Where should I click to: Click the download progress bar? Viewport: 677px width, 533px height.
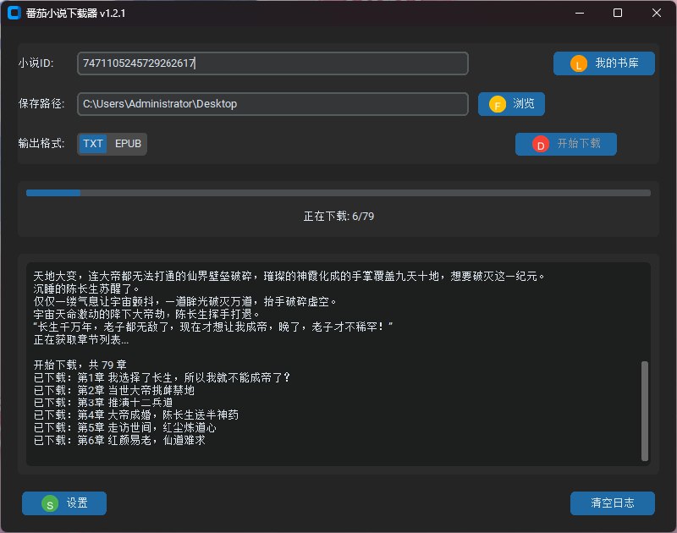(x=338, y=193)
